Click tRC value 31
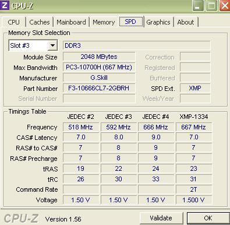The image size is (230, 225). point(194,179)
